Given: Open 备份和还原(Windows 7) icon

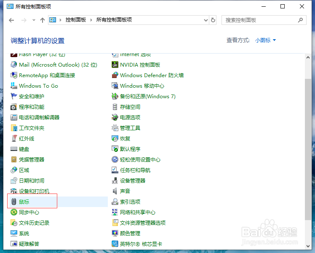Looking at the screenshot, I should 115,96.
